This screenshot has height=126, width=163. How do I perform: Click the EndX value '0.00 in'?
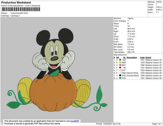[130, 39]
